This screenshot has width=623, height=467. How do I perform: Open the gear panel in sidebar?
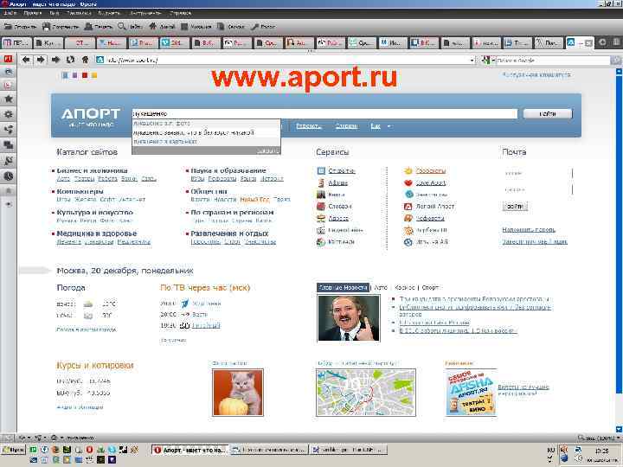[x=9, y=114]
